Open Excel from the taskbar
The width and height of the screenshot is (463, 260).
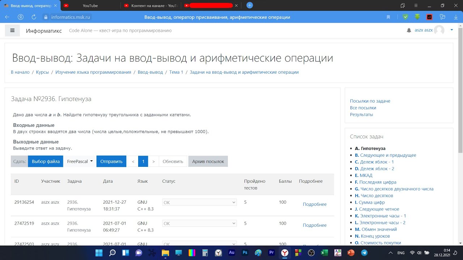(324, 253)
